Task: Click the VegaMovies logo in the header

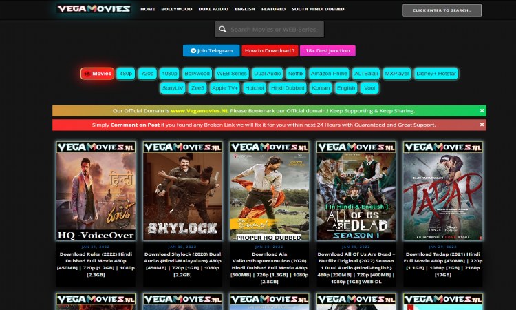Action: pyautogui.click(x=94, y=8)
